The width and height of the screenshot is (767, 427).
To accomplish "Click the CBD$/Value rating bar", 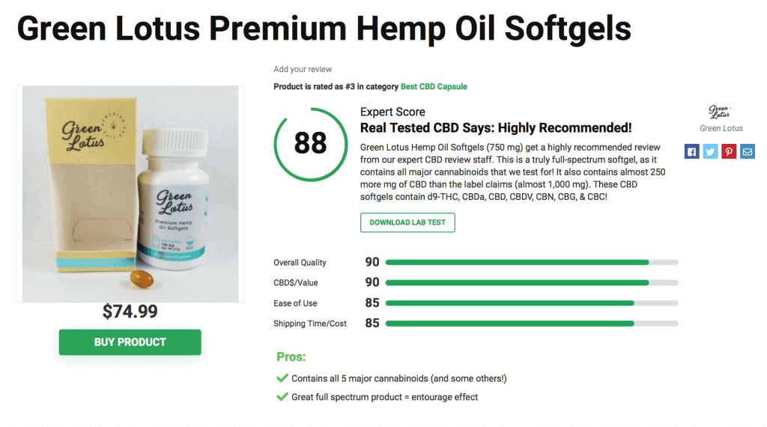I will click(x=532, y=282).
